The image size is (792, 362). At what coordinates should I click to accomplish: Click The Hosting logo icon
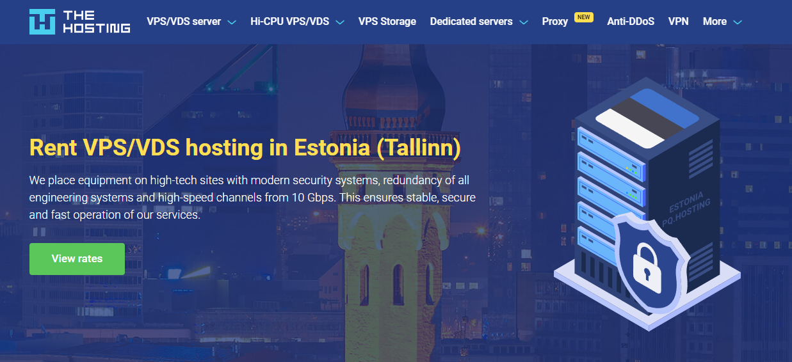[42, 22]
